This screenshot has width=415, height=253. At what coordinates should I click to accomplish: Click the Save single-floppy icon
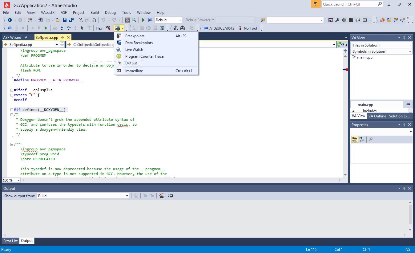(x=65, y=20)
